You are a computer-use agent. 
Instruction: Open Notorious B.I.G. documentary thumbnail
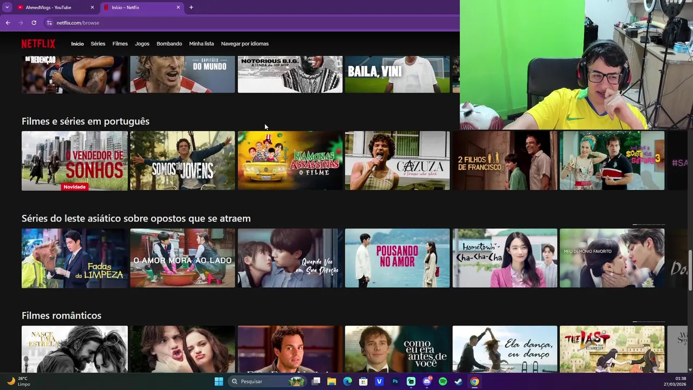[290, 74]
